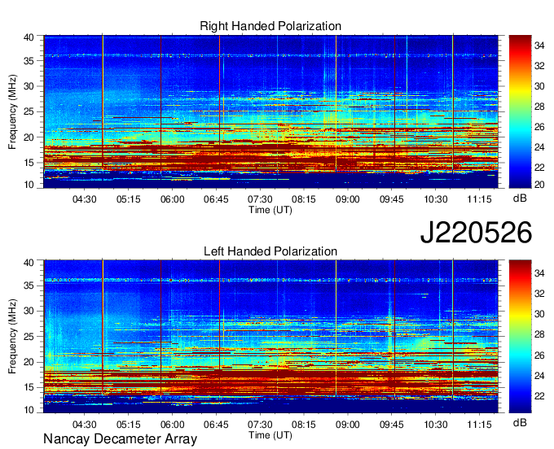Click the dB unit label of the lower colorbar
Screen dimensions: 554x449
[x=520, y=422]
